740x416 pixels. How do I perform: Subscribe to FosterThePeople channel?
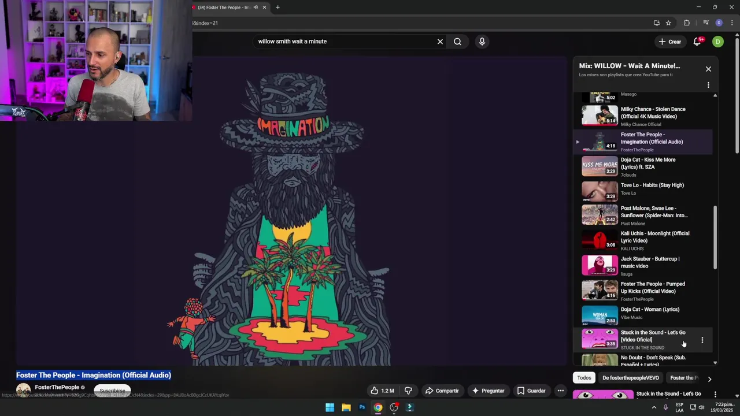[112, 391]
